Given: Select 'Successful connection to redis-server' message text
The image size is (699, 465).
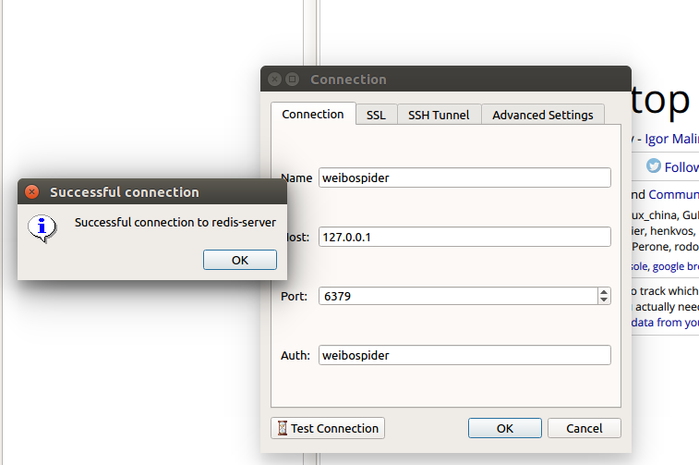Looking at the screenshot, I should 175,222.
